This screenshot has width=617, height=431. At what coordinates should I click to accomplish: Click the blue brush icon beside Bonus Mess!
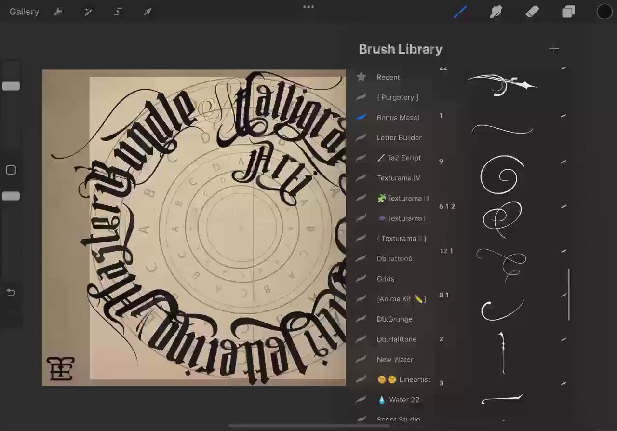click(361, 117)
